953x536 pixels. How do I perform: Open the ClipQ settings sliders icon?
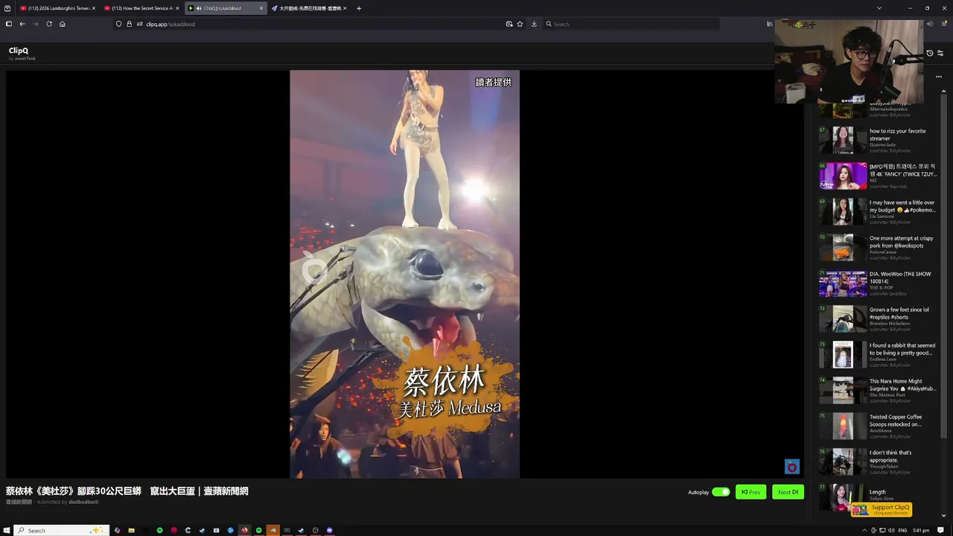tap(940, 54)
